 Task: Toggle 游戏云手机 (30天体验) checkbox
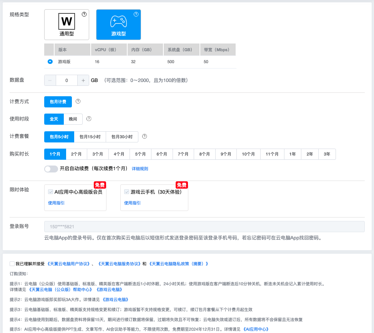[127, 192]
